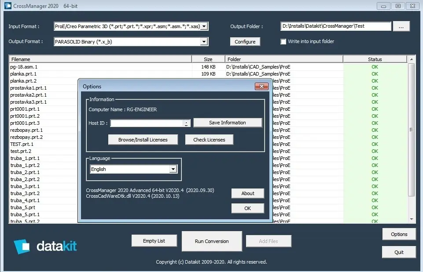Open Options in main window
This screenshot has width=423, height=272.
click(399, 234)
